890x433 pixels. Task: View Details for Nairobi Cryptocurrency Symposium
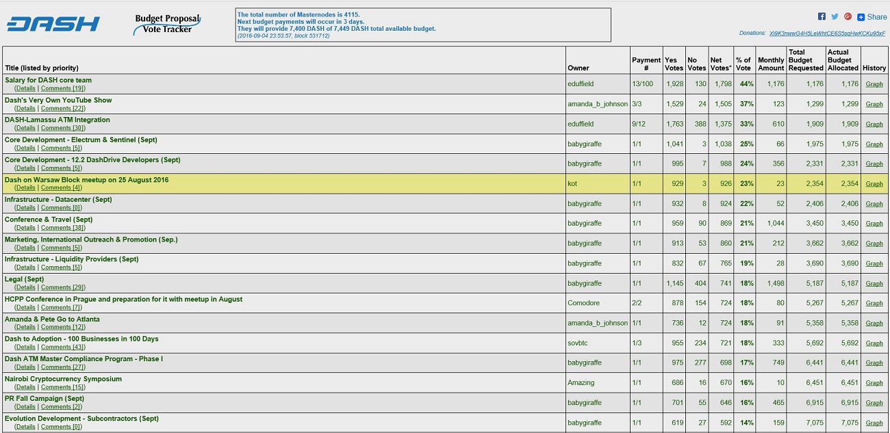coord(25,386)
